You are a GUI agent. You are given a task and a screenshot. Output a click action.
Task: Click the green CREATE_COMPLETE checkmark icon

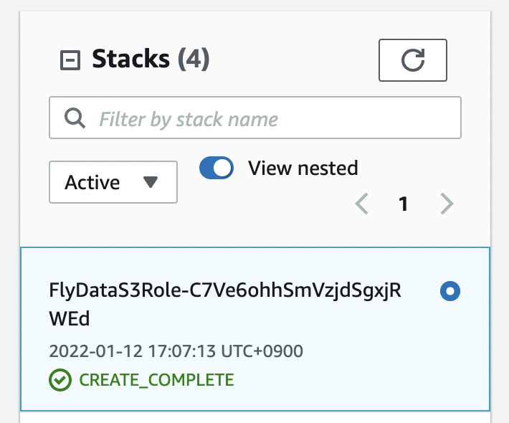(60, 380)
